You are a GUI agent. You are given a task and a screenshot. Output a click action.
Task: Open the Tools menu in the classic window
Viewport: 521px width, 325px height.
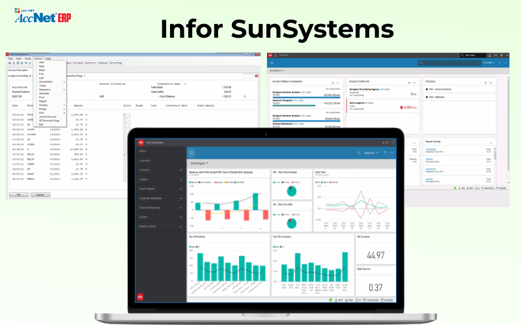(x=28, y=58)
